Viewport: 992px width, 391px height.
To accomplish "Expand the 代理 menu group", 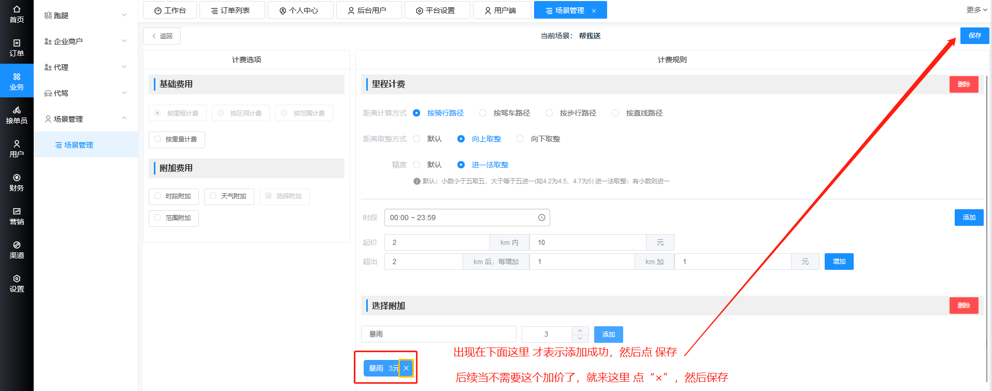I will pyautogui.click(x=86, y=67).
